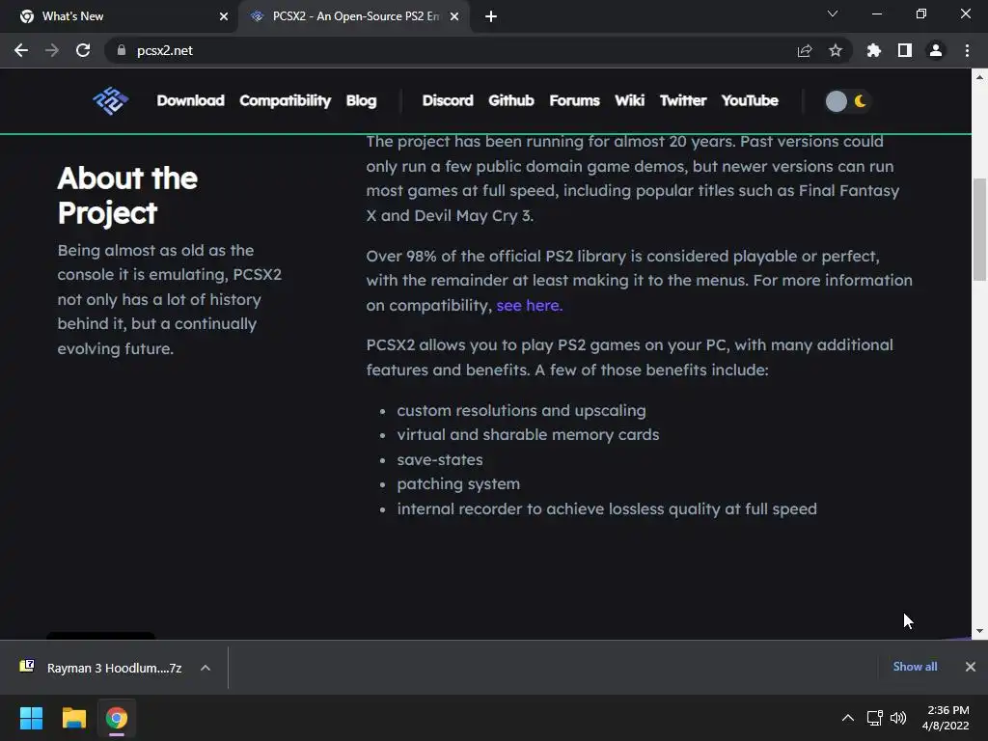Select the PCSX2 - An Open-Source PS2 tab
This screenshot has height=741, width=988.
coord(353,16)
